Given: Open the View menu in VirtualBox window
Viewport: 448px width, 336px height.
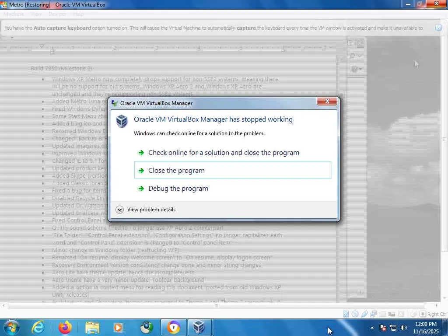Looking at the screenshot, I should pyautogui.click(x=36, y=14).
